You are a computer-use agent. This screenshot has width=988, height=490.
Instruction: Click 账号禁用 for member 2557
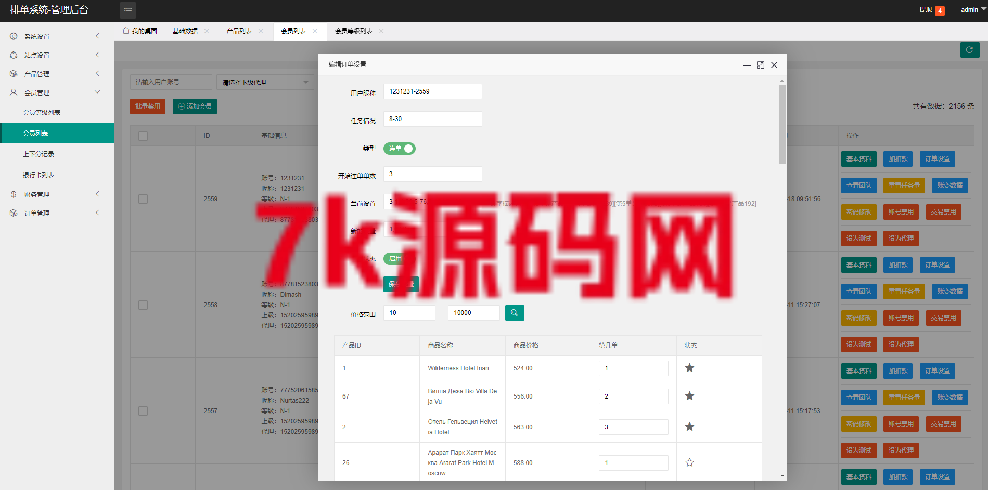tap(901, 424)
